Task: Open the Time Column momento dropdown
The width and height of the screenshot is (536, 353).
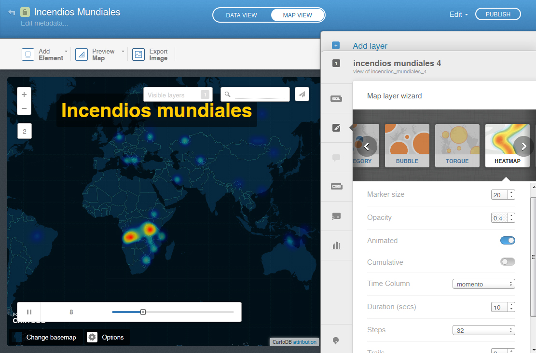Action: [484, 284]
